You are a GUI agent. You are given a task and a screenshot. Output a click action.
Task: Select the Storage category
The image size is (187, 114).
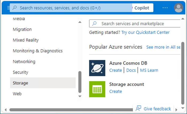point(43,83)
